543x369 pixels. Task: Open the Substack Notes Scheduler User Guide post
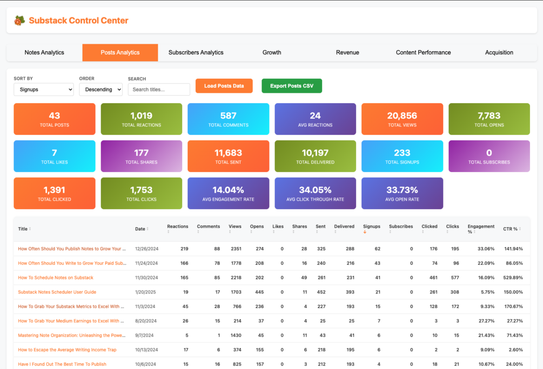pos(57,292)
